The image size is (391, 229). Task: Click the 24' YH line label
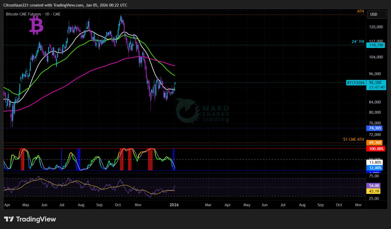click(357, 42)
